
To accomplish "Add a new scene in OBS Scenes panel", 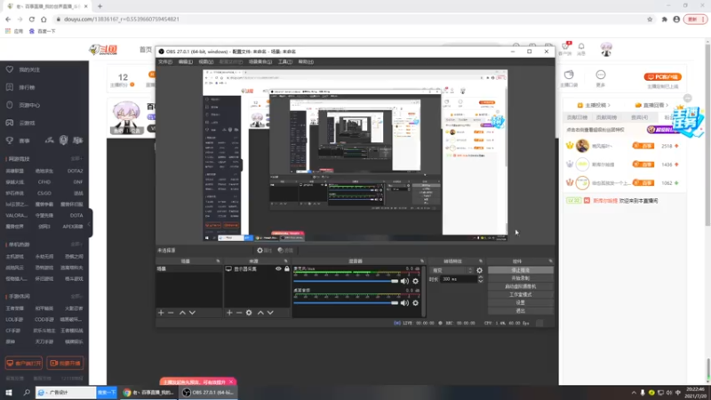I will [x=161, y=313].
